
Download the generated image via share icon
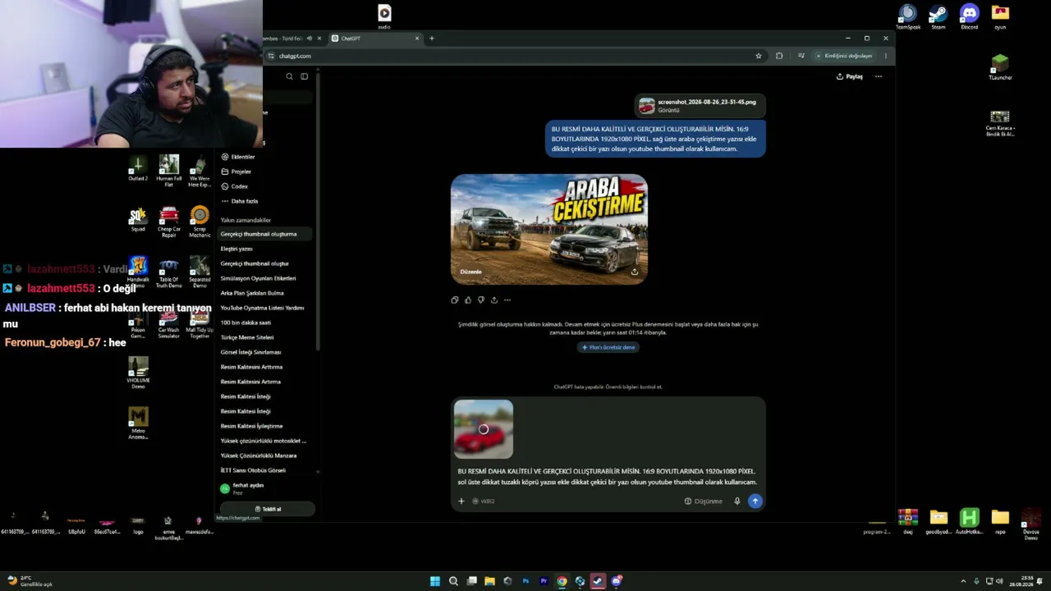634,272
